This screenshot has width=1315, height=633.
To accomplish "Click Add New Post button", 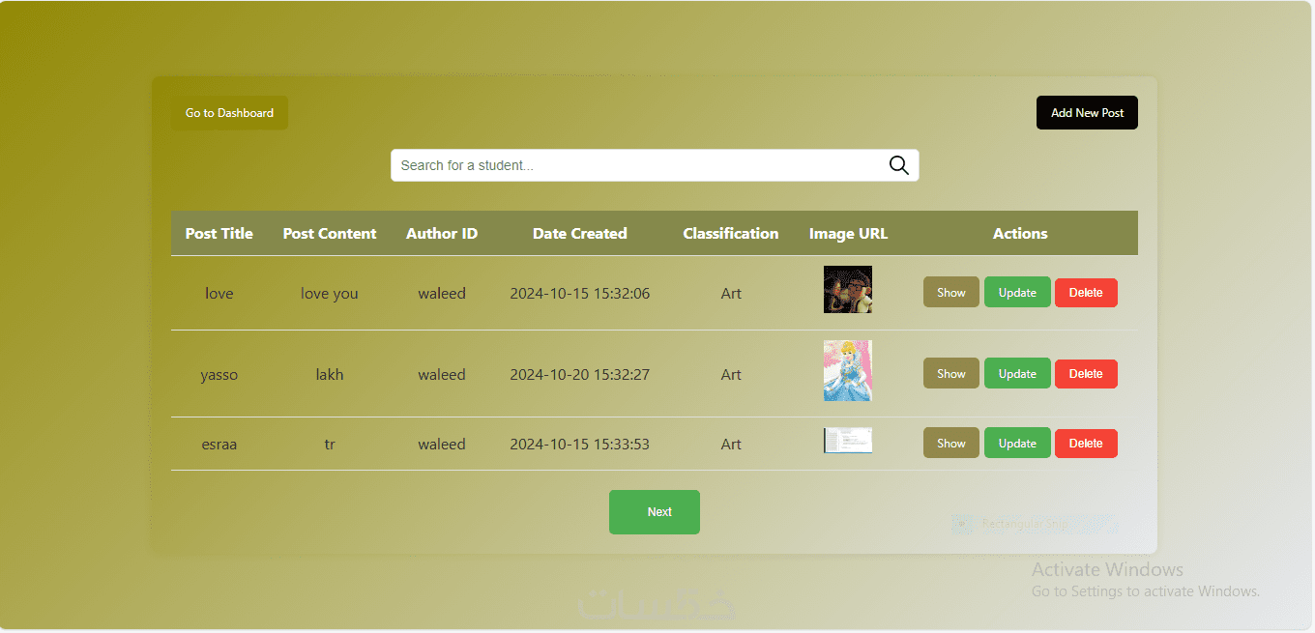I will coord(1087,113).
